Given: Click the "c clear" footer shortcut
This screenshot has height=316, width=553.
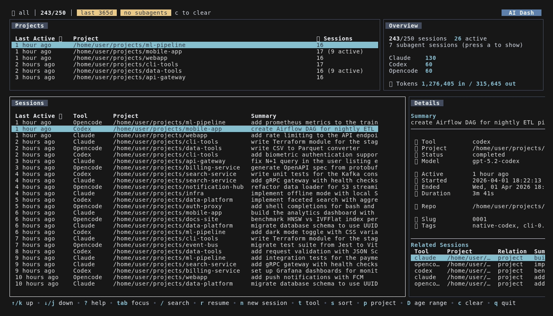Looking at the screenshot, I should pos(470,303).
